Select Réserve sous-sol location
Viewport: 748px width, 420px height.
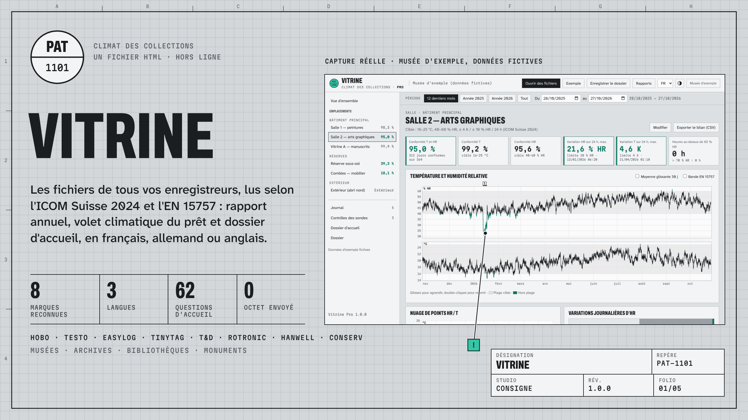tap(362, 164)
